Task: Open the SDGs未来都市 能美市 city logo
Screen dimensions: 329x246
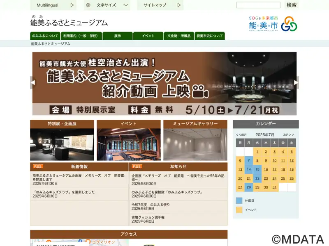Action: pyautogui.click(x=273, y=24)
